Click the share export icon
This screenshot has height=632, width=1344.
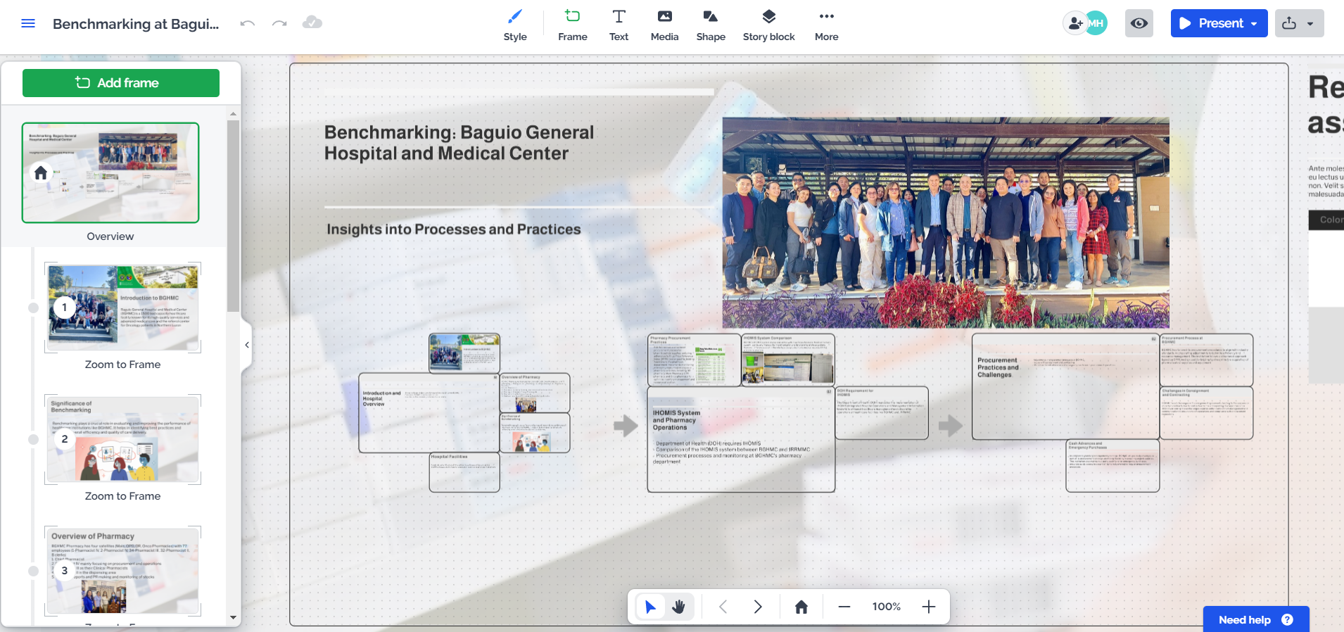(1289, 23)
